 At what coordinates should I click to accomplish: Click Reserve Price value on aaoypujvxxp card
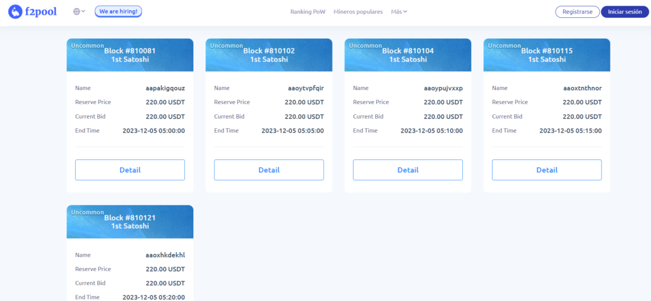[x=443, y=102]
